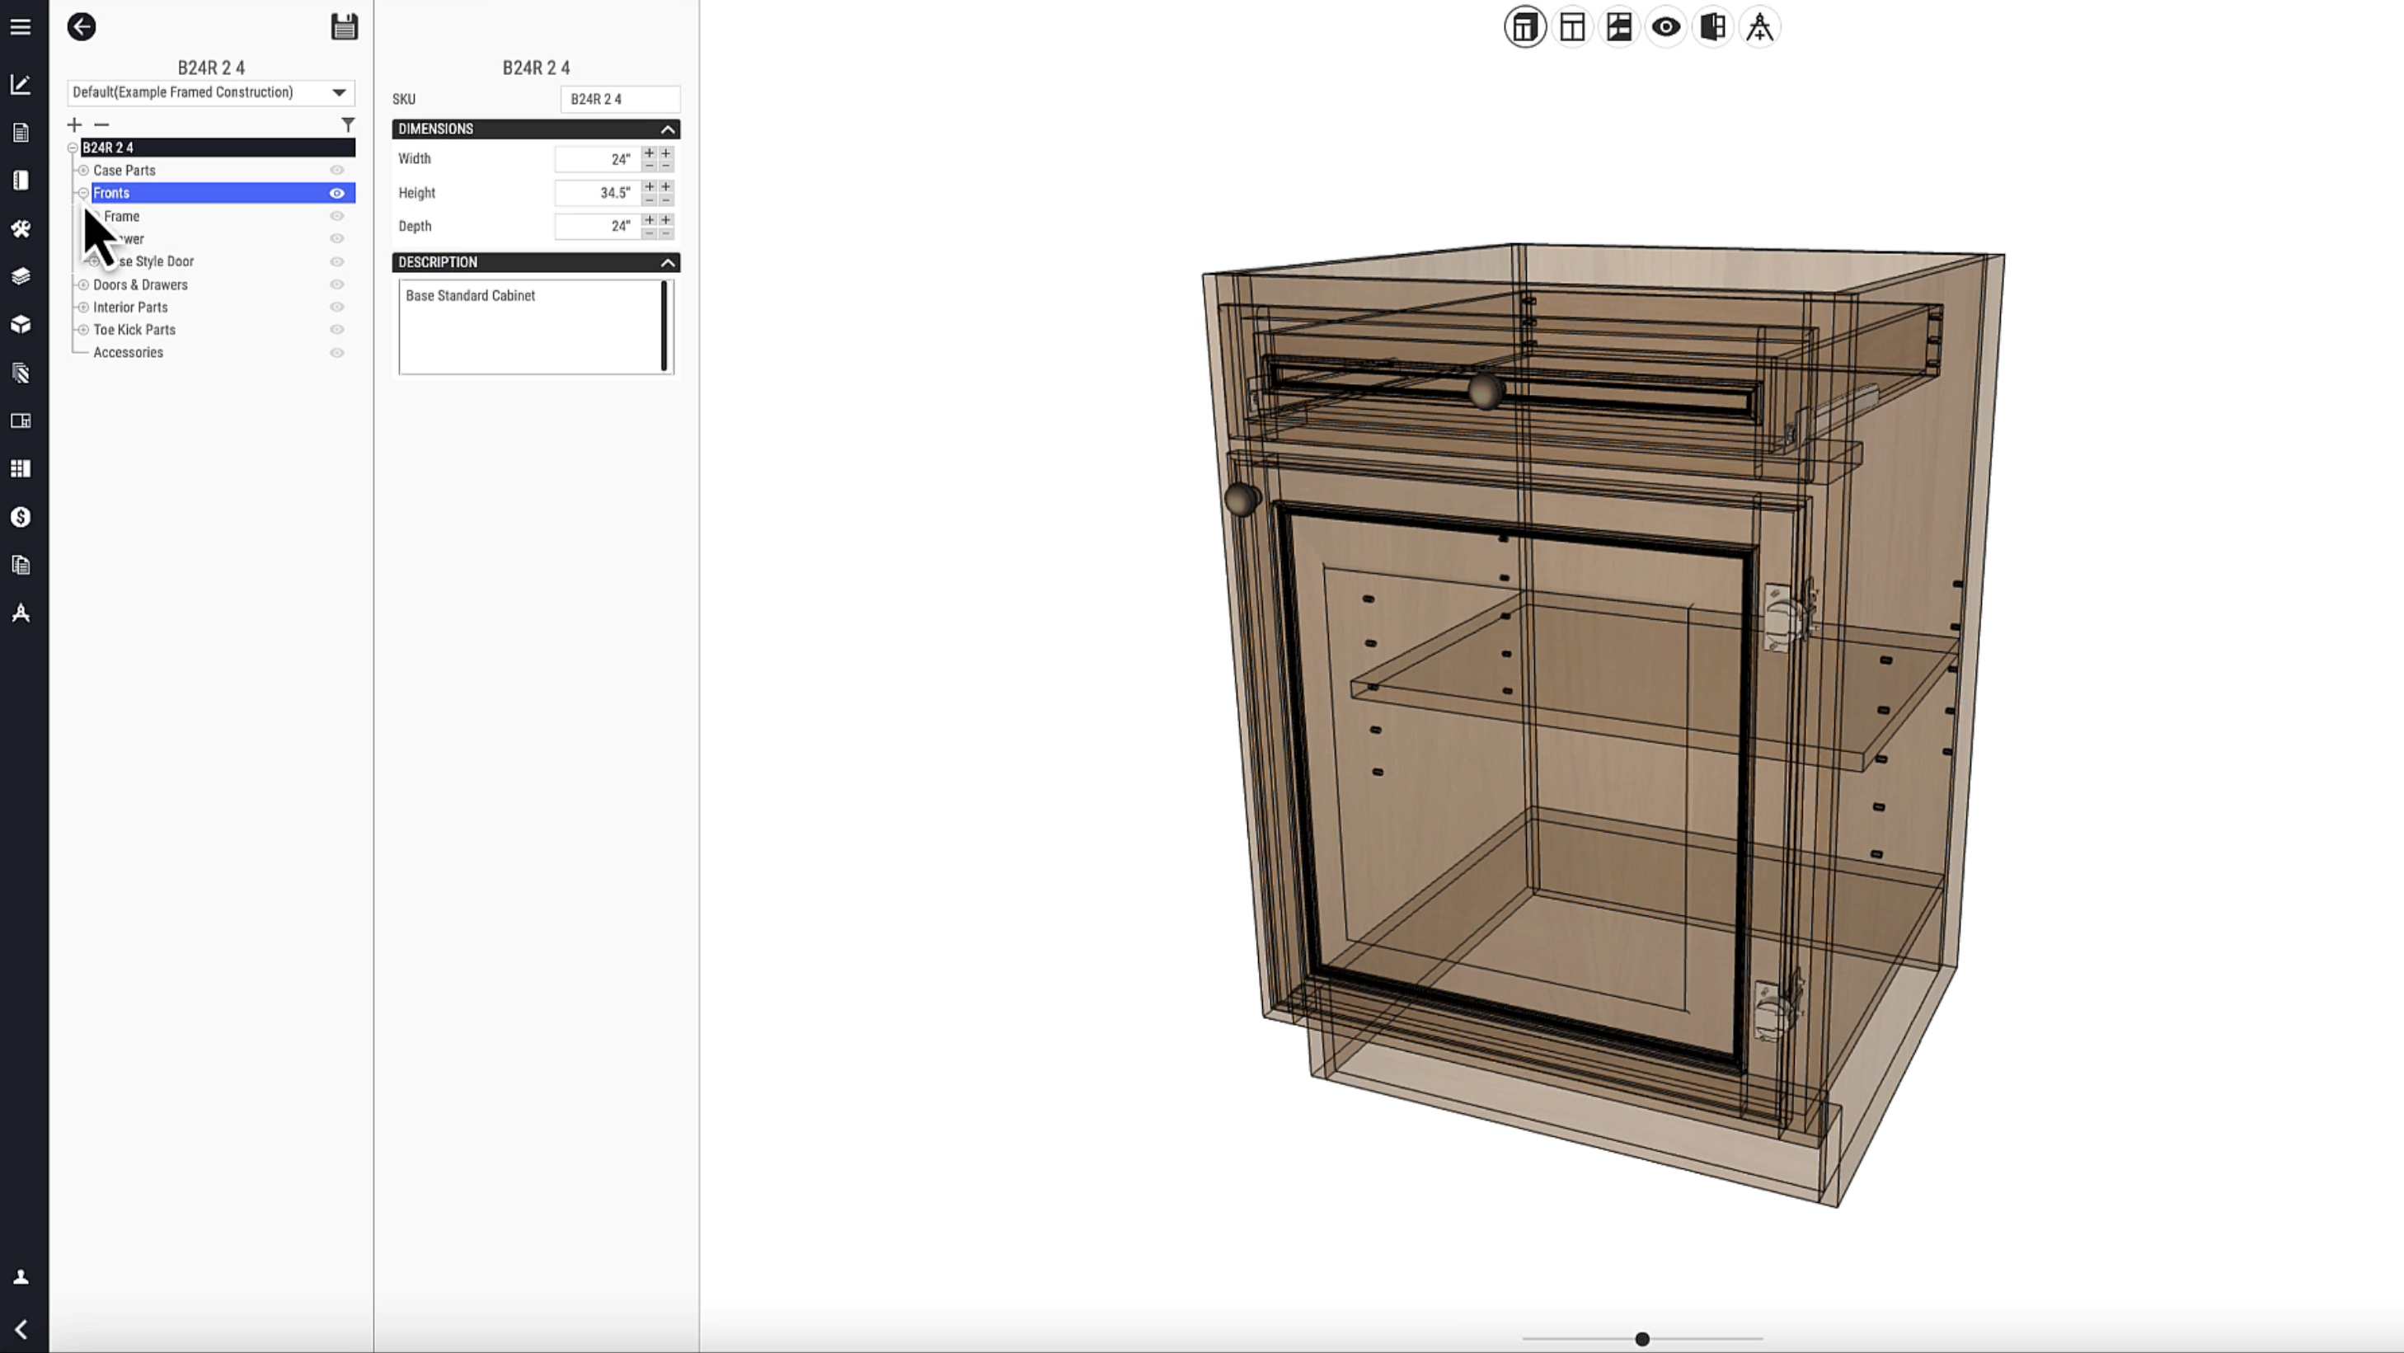
Task: Expand the Doors & Drawers tree node
Action: click(83, 284)
